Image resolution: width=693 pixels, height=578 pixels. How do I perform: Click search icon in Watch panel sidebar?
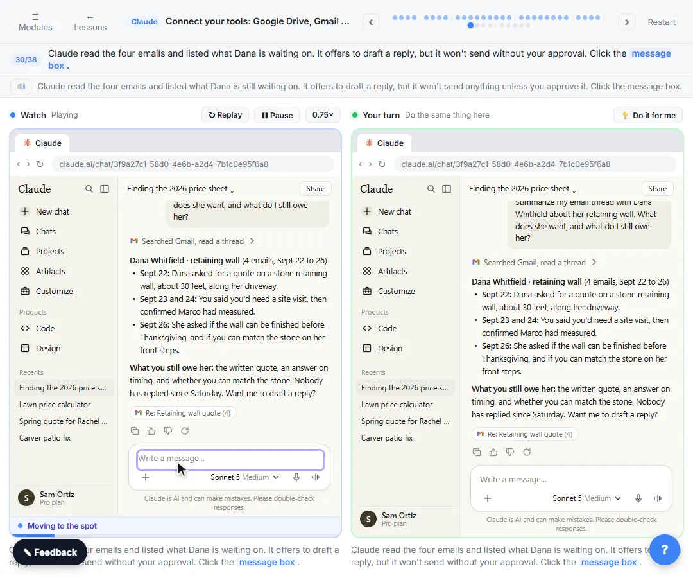click(x=89, y=189)
